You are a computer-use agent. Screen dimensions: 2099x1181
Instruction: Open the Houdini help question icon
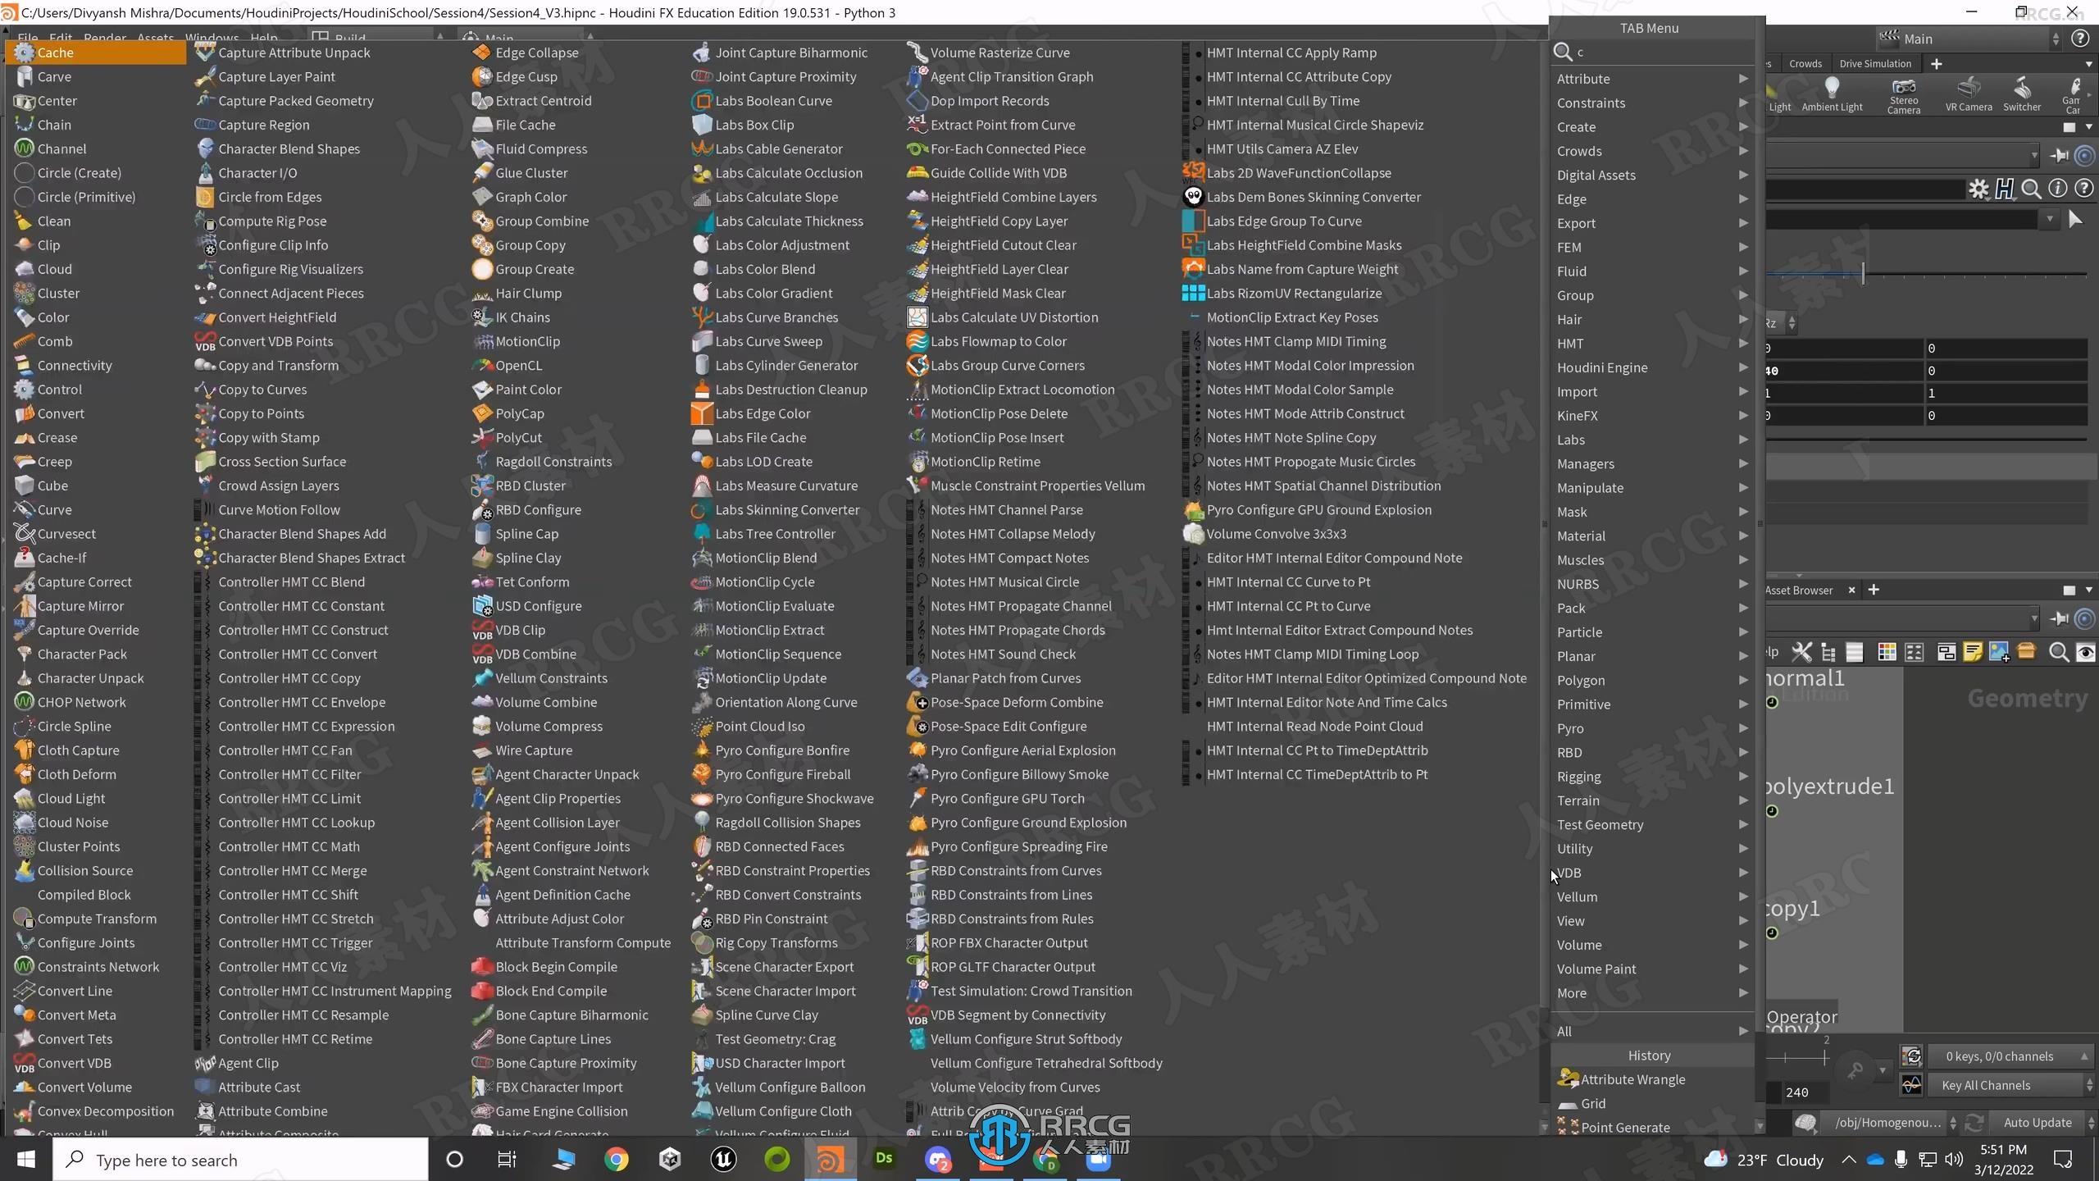[2079, 39]
